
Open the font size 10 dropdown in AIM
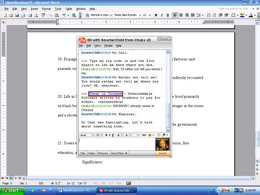[x=102, y=135]
